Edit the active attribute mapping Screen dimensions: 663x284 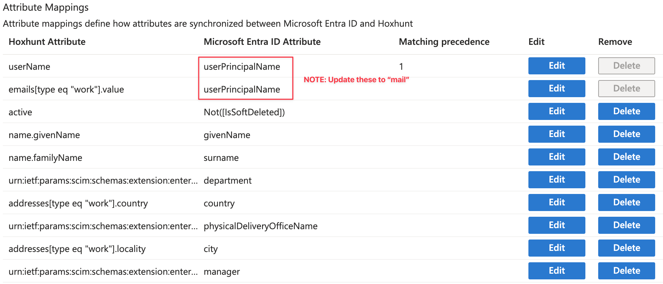[557, 111]
